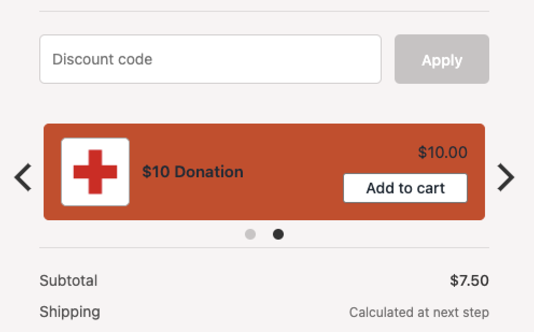Navigate carousel using the right chevron
This screenshot has width=534, height=332.
(x=506, y=177)
